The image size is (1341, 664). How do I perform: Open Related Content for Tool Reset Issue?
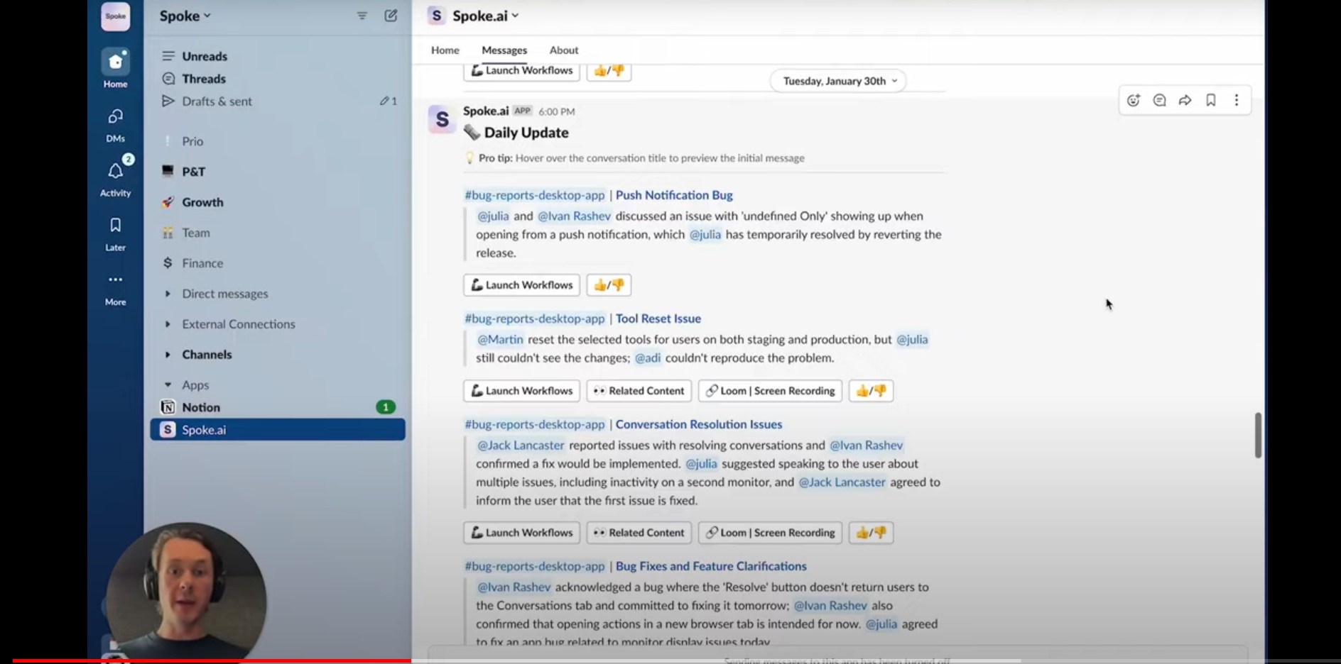(x=639, y=391)
